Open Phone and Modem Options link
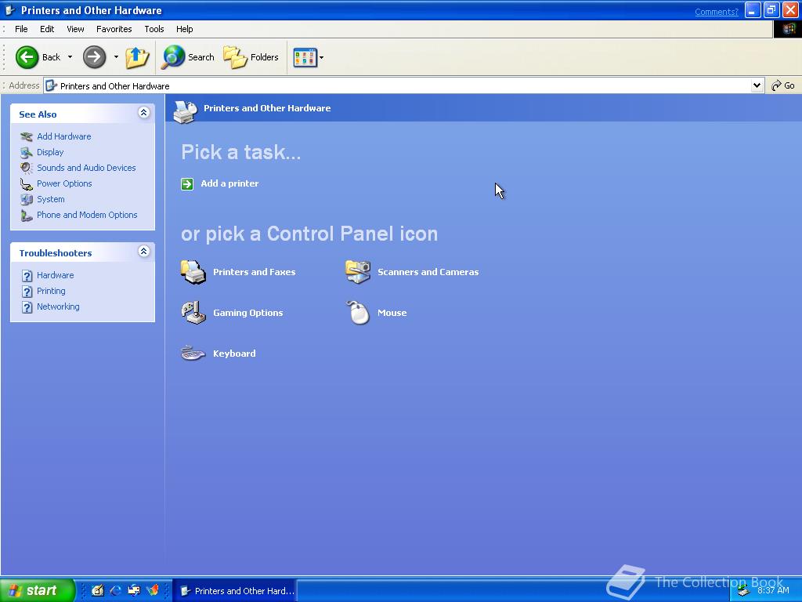Image resolution: width=802 pixels, height=602 pixels. [x=87, y=215]
